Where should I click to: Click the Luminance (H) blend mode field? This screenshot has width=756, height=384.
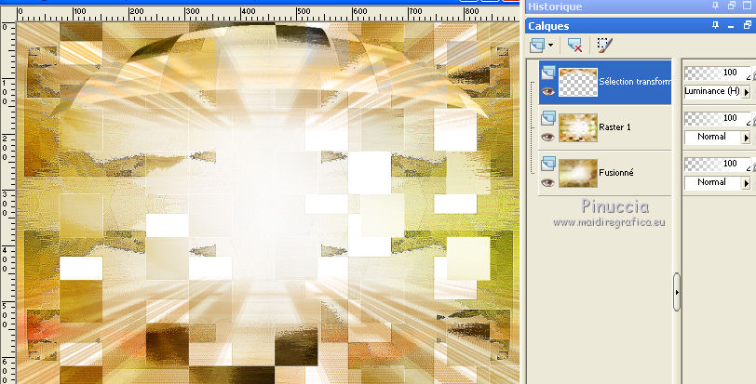[712, 91]
